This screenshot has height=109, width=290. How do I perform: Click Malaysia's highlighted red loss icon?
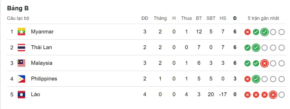pyautogui.click(x=264, y=63)
